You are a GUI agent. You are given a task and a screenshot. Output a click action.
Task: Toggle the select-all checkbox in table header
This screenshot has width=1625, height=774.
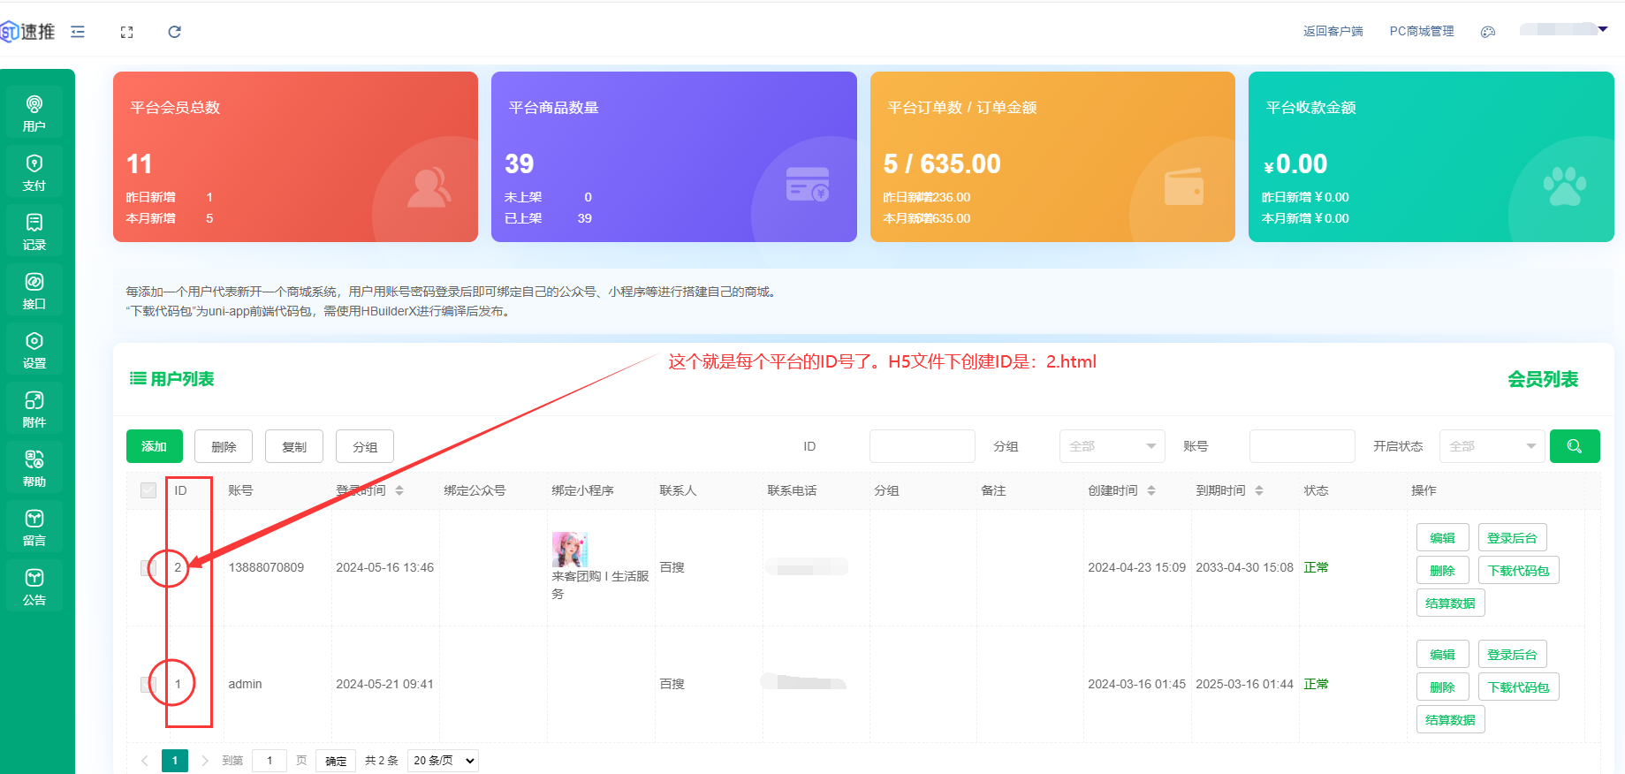click(x=148, y=490)
